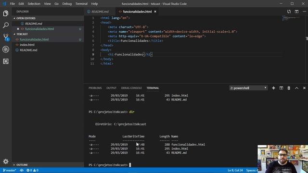308x173 pixels.
Task: Open the Extensions view
Action: coord(6,61)
